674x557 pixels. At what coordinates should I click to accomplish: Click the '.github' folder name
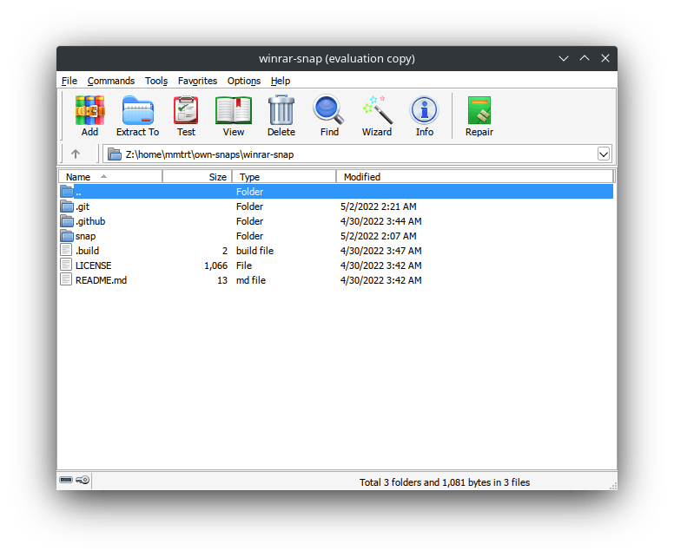[90, 221]
